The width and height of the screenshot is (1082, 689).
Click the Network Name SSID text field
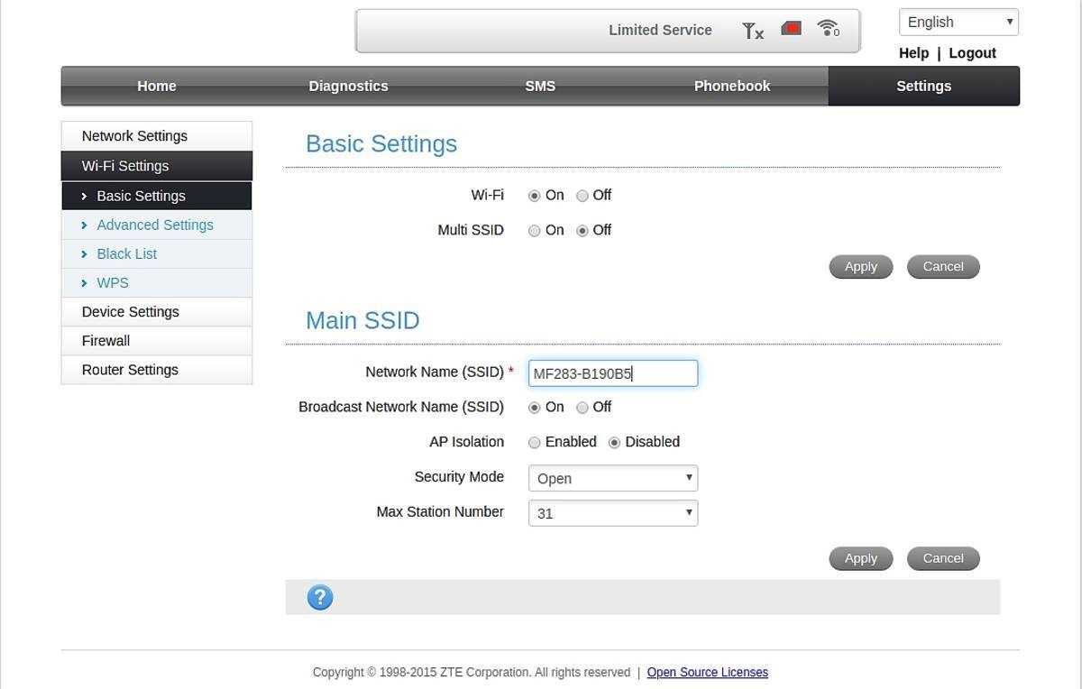(613, 373)
